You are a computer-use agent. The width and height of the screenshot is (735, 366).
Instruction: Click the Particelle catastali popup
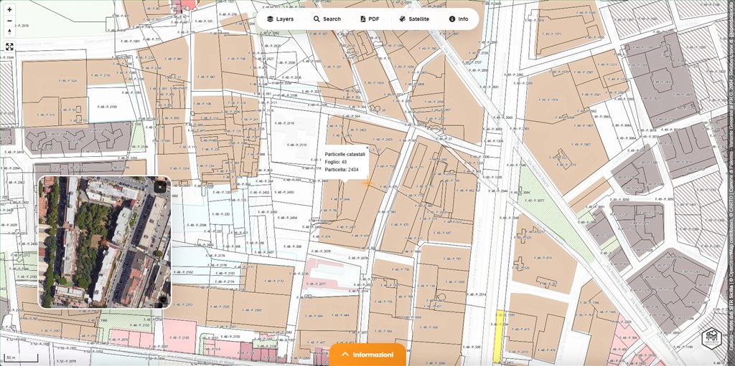[345, 162]
